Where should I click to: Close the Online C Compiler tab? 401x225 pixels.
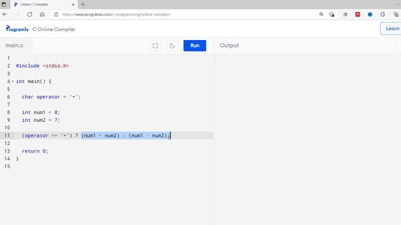point(73,4)
